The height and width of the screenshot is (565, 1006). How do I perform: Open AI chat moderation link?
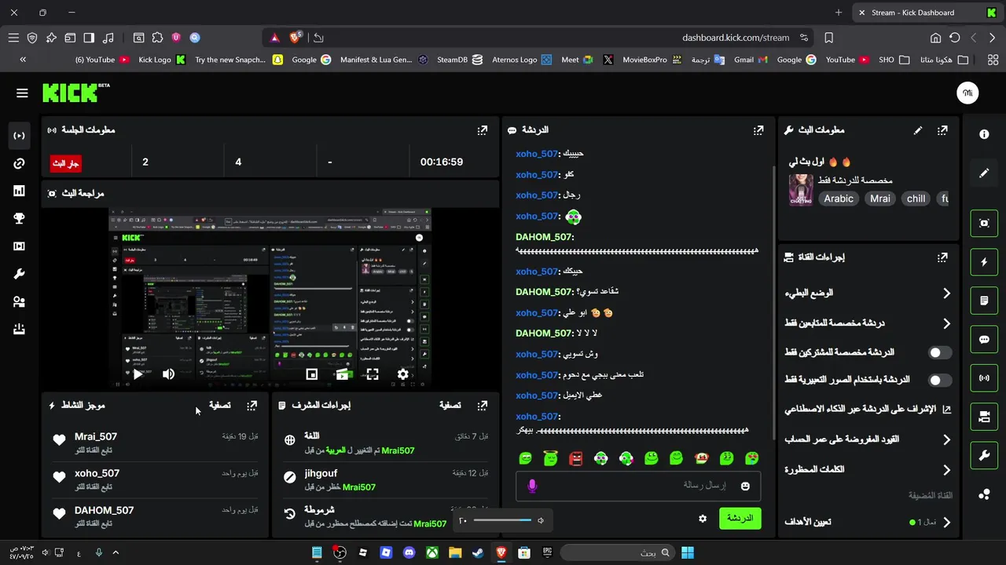coord(868,409)
